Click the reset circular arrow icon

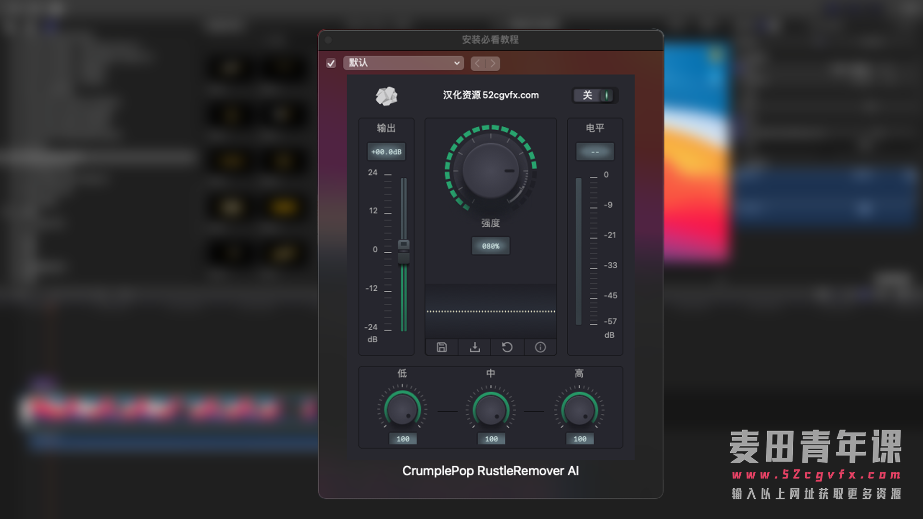tap(507, 347)
